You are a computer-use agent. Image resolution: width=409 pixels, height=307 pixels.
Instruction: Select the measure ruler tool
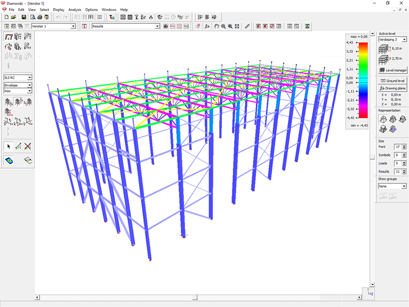click(x=247, y=26)
